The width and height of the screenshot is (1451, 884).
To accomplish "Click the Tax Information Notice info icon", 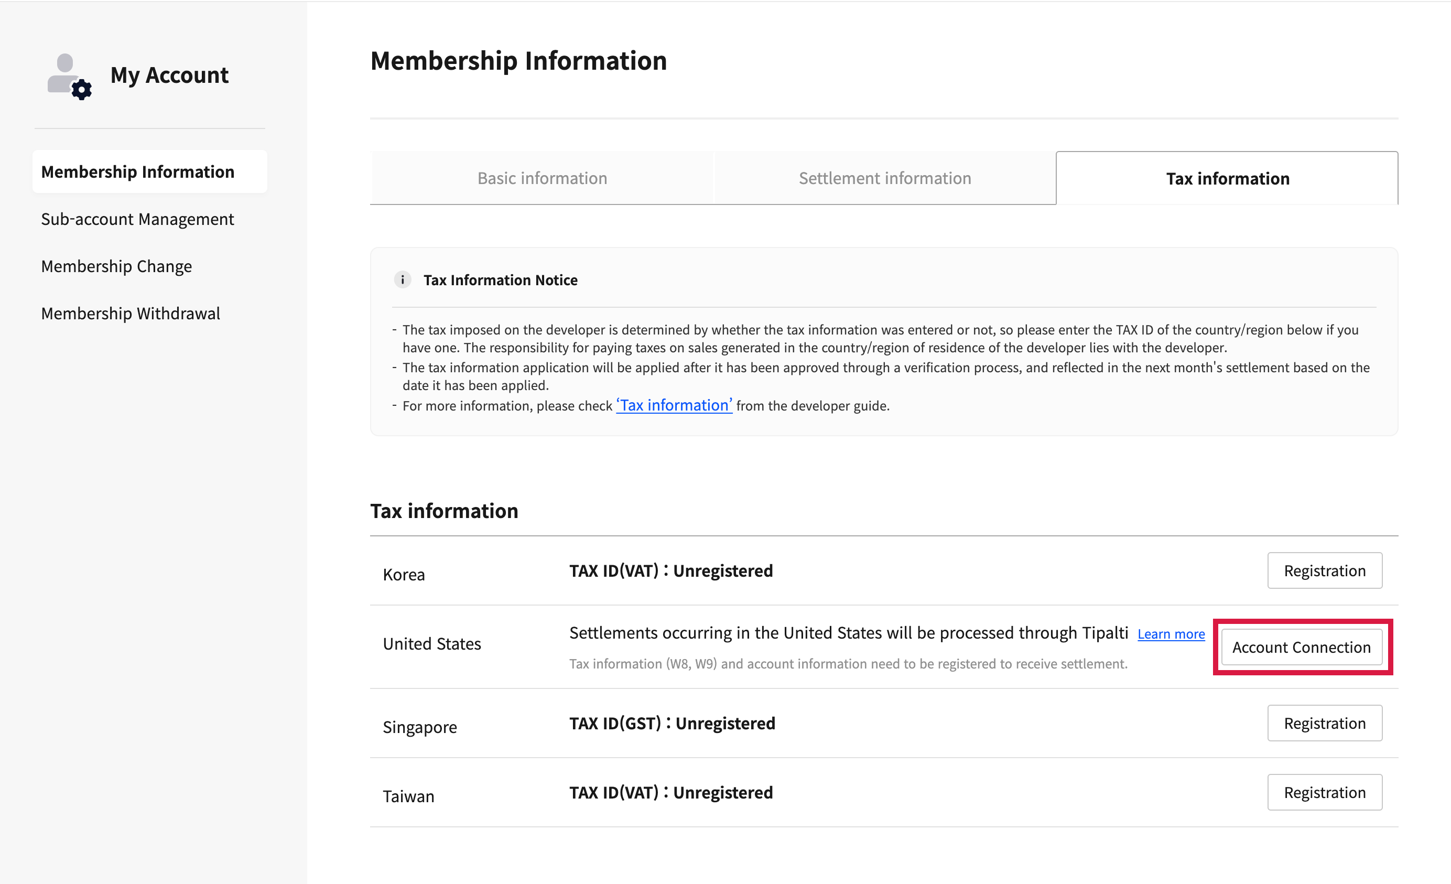I will [402, 280].
